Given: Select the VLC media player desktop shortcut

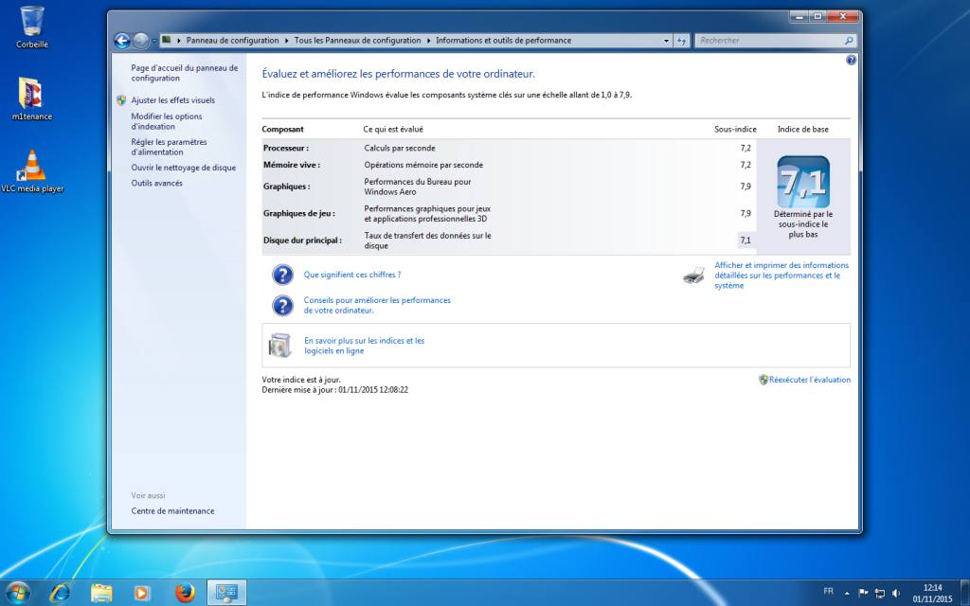Looking at the screenshot, I should [32, 171].
